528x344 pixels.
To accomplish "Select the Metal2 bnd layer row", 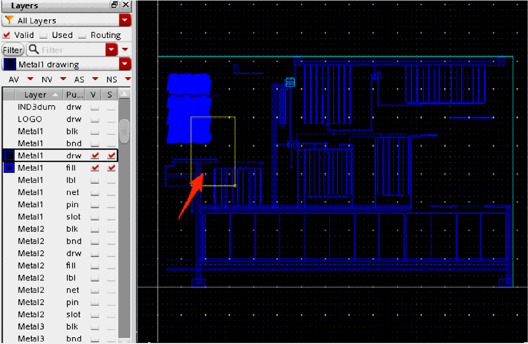I will point(60,241).
